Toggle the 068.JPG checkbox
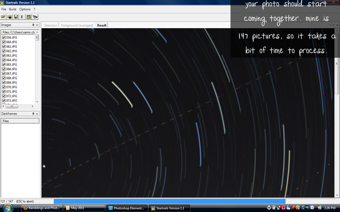The height and width of the screenshot is (212, 340). click(x=4, y=78)
